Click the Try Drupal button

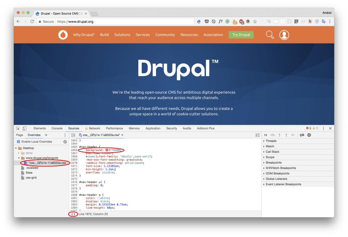click(241, 35)
